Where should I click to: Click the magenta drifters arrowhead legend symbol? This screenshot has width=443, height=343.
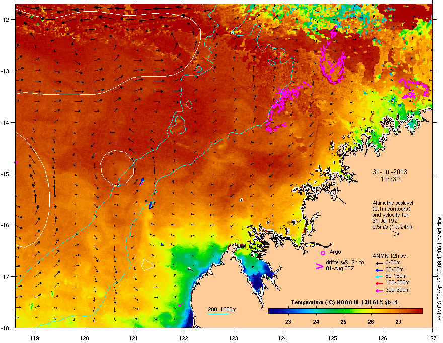pos(319,266)
